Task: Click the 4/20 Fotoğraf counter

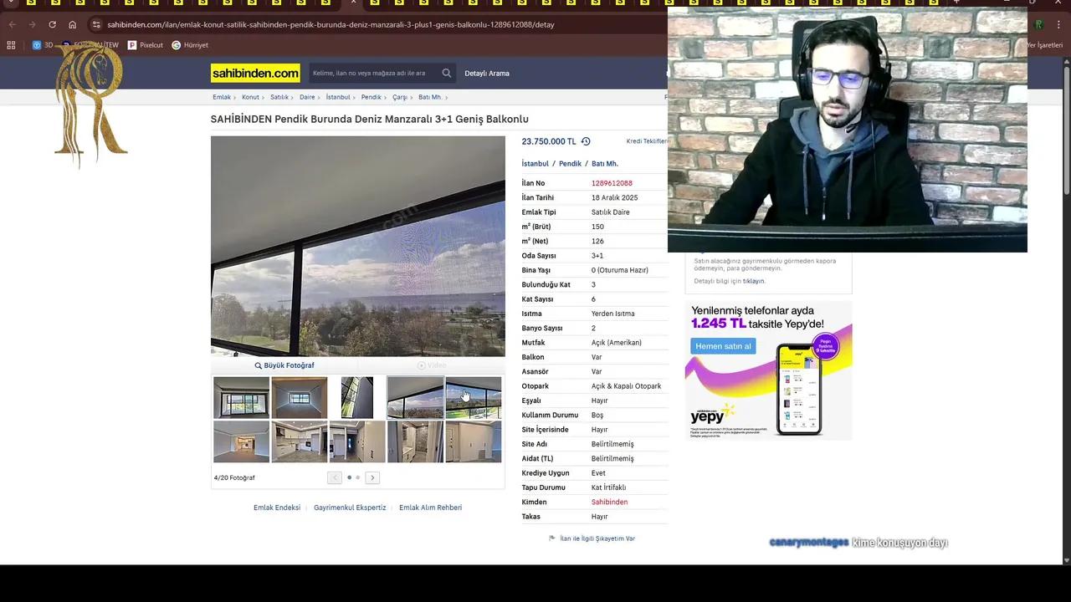Action: (x=234, y=477)
